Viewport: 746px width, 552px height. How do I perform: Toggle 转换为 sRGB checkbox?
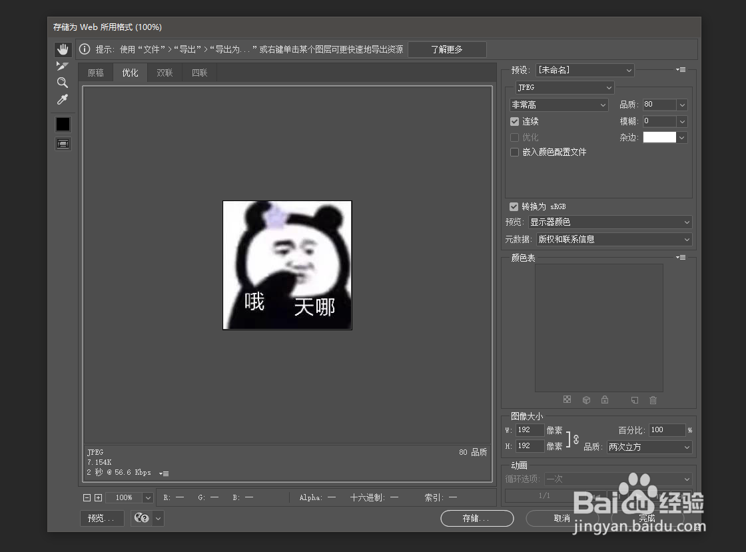click(514, 206)
